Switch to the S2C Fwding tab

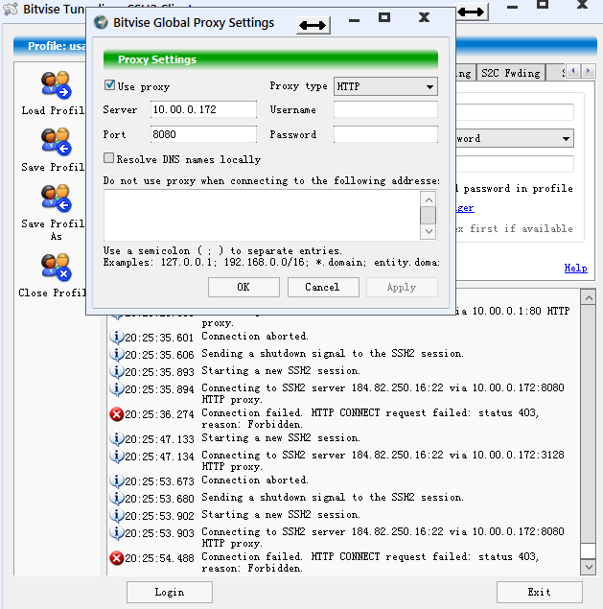(x=511, y=73)
